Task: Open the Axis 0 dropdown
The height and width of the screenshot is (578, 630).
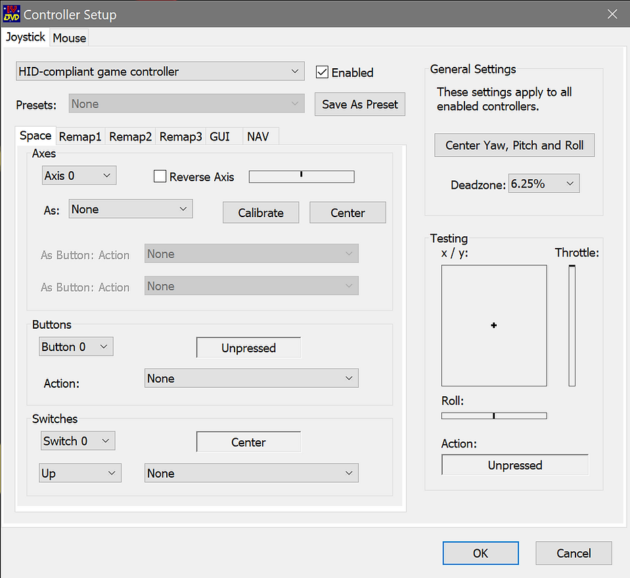Action: click(x=79, y=175)
